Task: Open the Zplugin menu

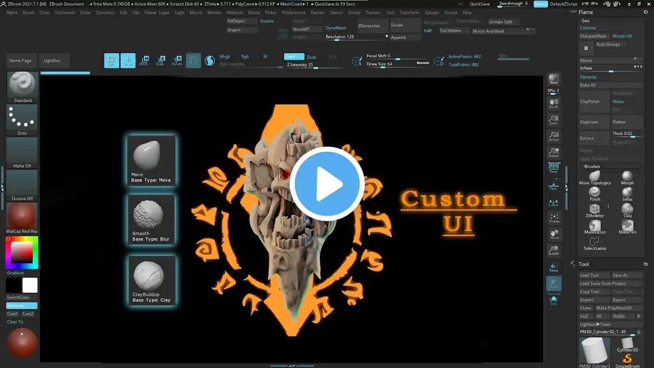Action: tap(432, 12)
